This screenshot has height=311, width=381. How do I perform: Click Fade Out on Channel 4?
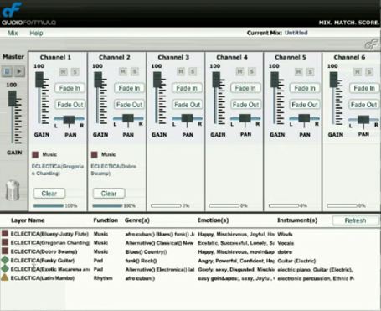pos(245,105)
